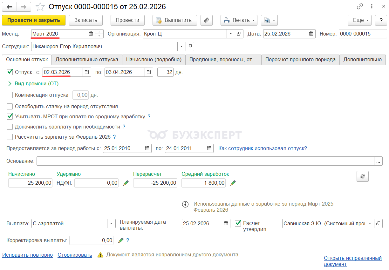Expand Вид времени (ОТ) section
389x270 pixels.
(33, 84)
